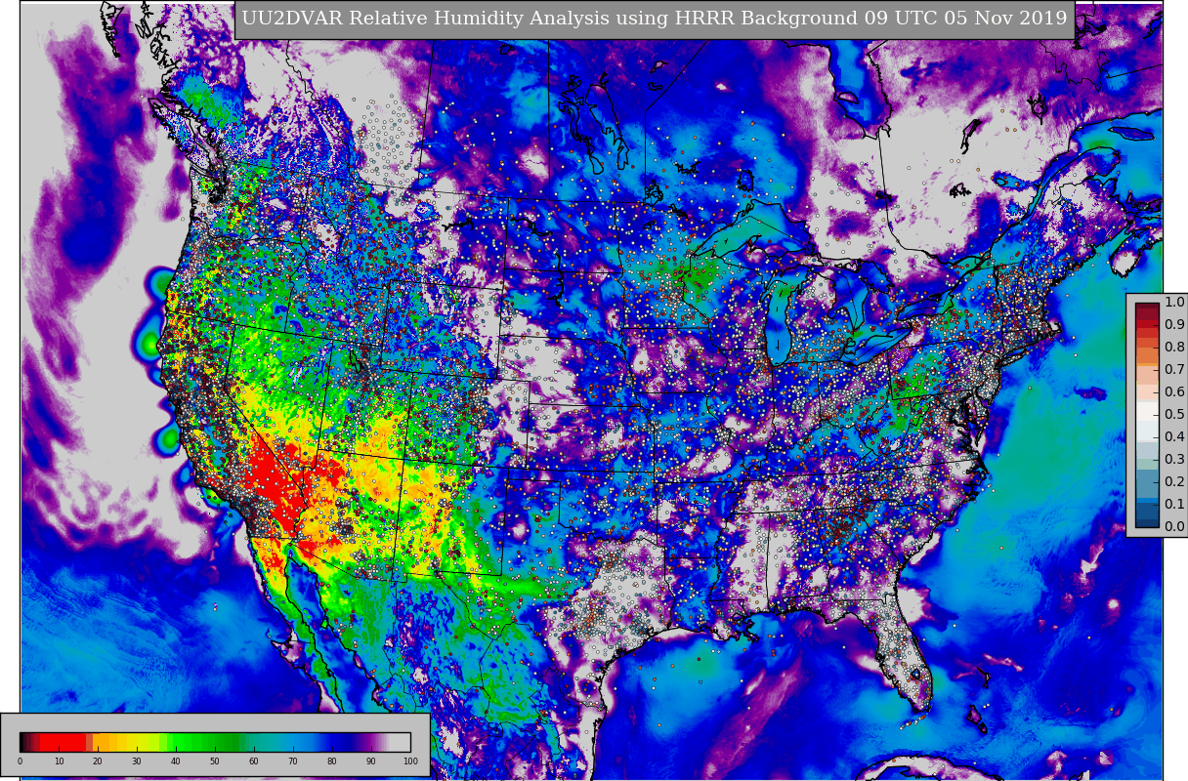Click the 30 tick label on humidity colorbar
The height and width of the screenshot is (781, 1188).
137,761
